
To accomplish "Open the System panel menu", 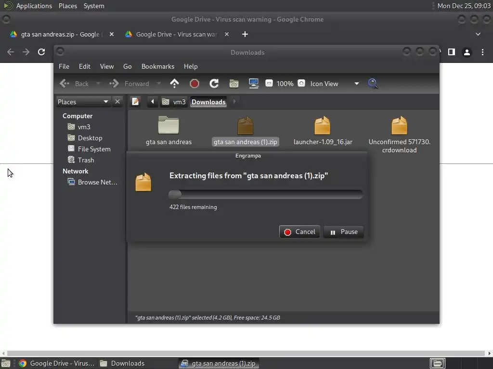I will tap(94, 6).
